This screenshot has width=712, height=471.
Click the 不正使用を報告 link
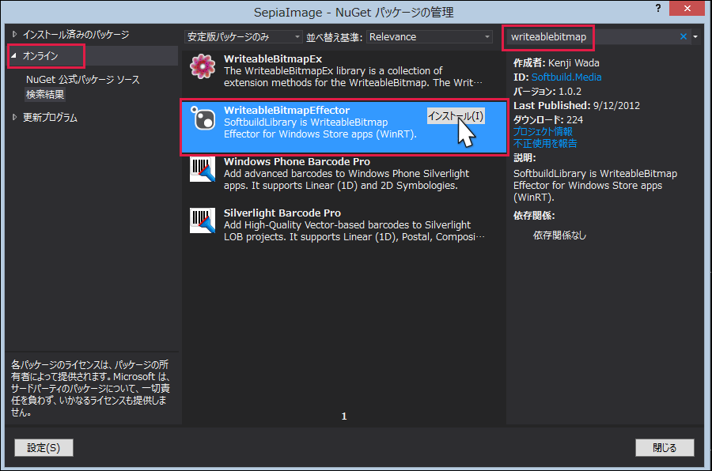pos(545,143)
